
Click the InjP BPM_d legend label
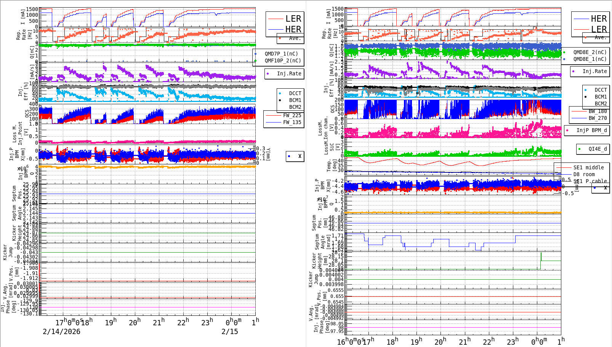[x=591, y=130]
